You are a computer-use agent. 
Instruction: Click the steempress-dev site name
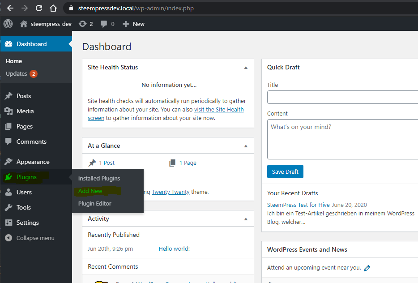point(51,24)
